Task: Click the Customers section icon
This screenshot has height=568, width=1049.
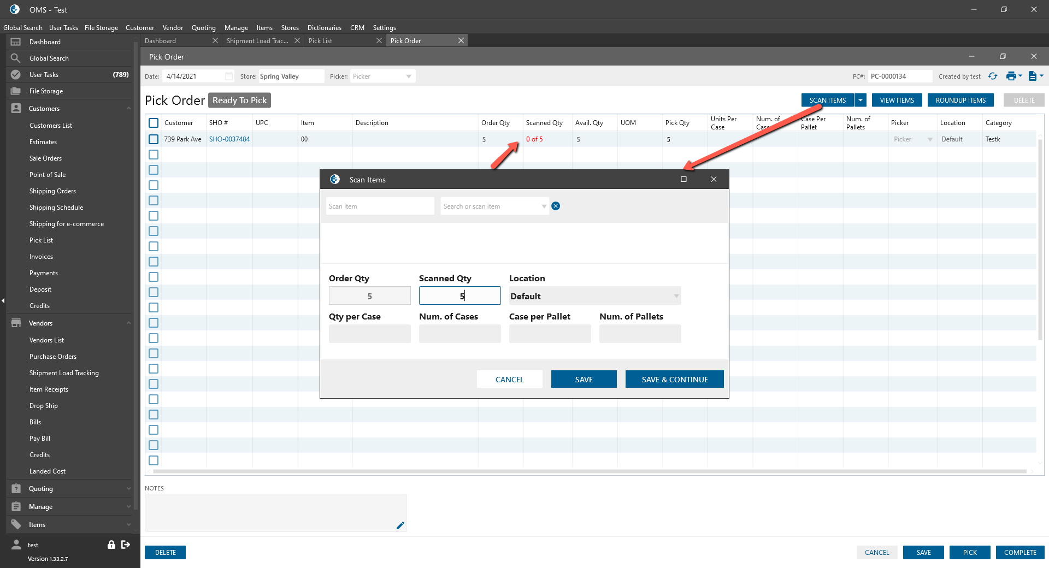Action: (x=16, y=109)
